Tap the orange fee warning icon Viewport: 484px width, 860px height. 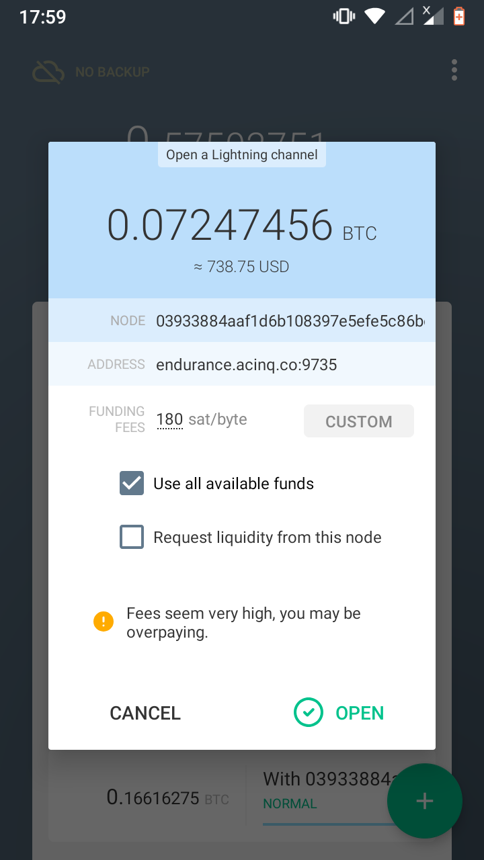tap(103, 621)
